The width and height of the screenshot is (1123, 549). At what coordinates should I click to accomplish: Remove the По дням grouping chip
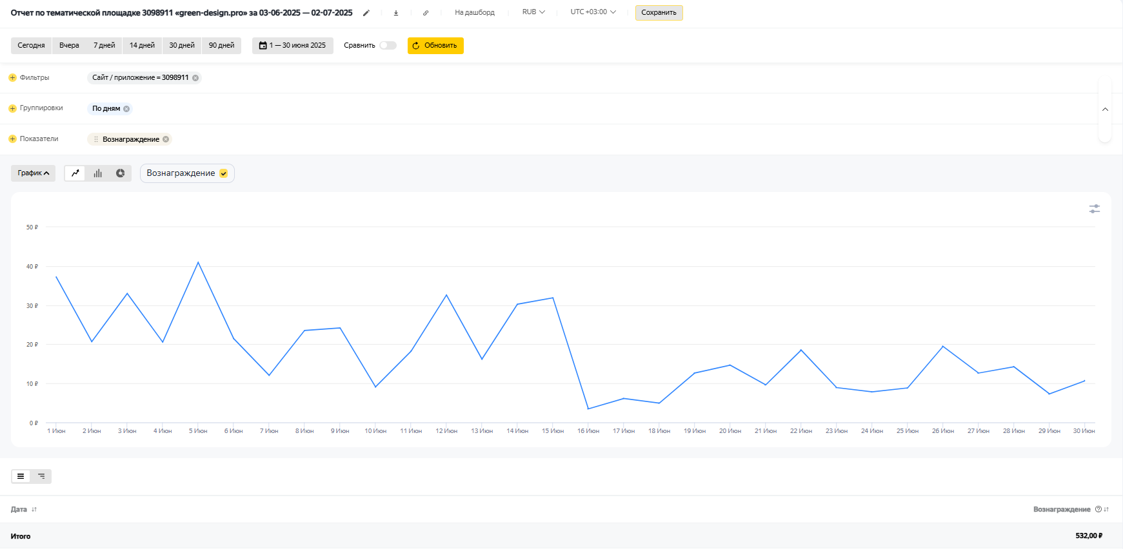(x=126, y=109)
